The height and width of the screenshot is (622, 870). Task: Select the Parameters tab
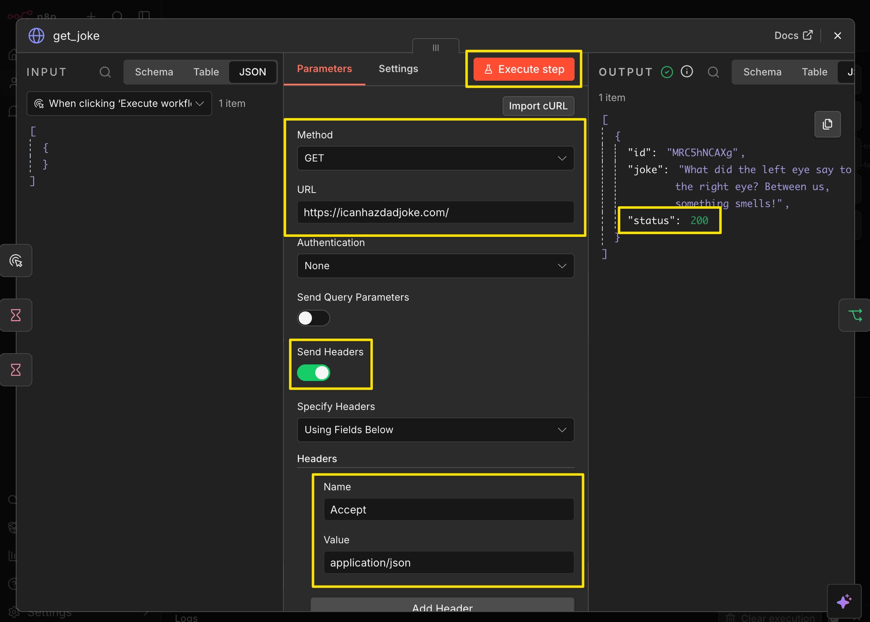click(324, 69)
